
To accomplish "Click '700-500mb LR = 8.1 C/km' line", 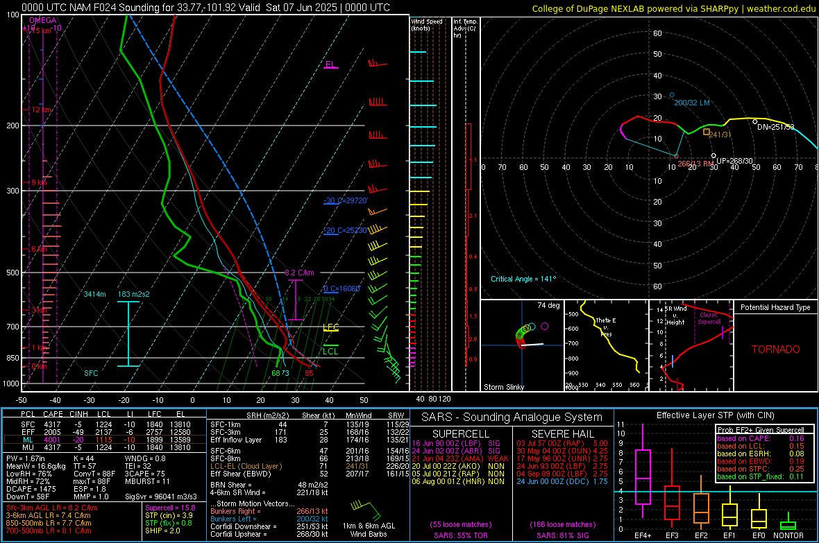I will [49, 531].
